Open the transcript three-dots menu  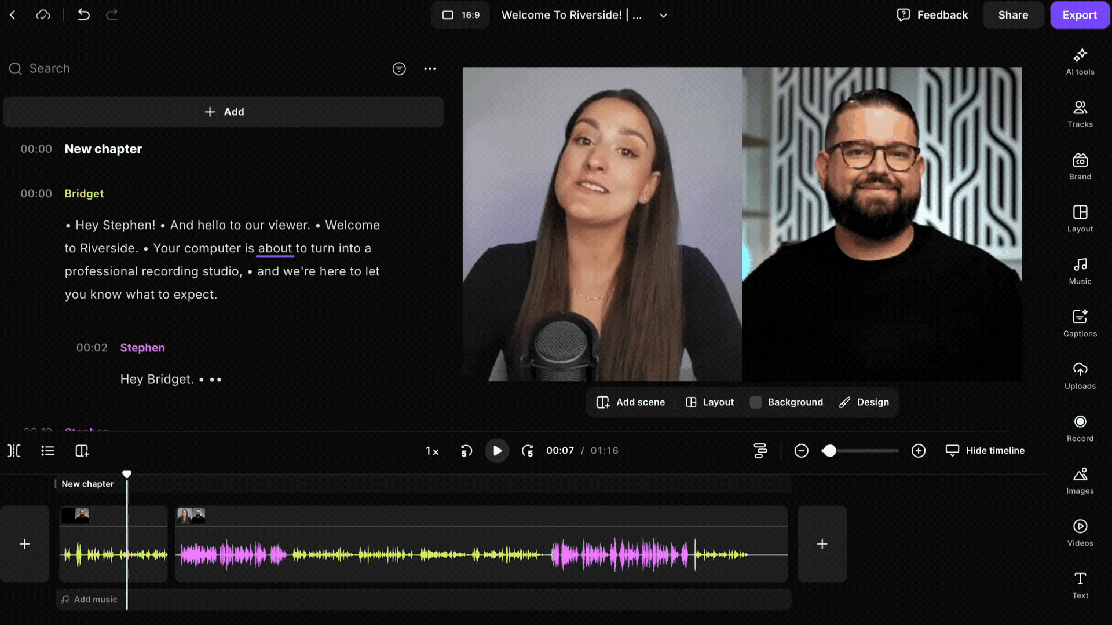tap(430, 69)
